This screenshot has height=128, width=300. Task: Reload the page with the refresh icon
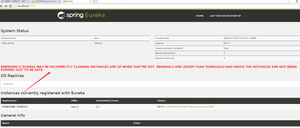pos(10,6)
